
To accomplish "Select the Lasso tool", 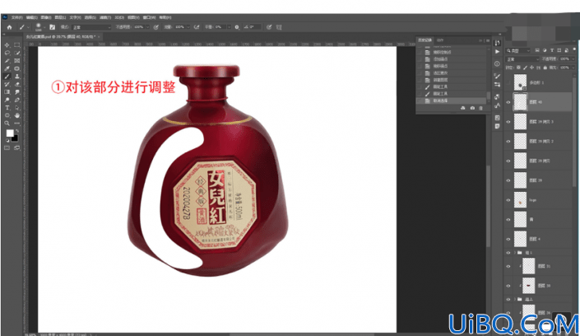I will pyautogui.click(x=7, y=53).
